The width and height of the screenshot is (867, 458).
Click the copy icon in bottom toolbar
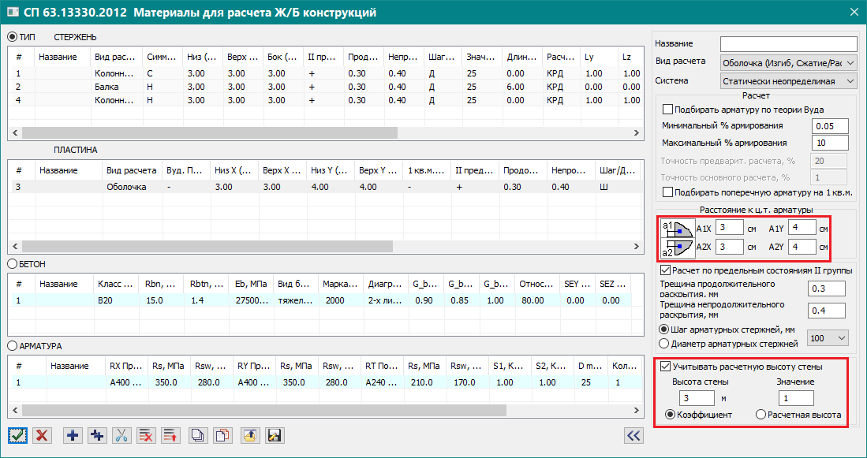[200, 435]
